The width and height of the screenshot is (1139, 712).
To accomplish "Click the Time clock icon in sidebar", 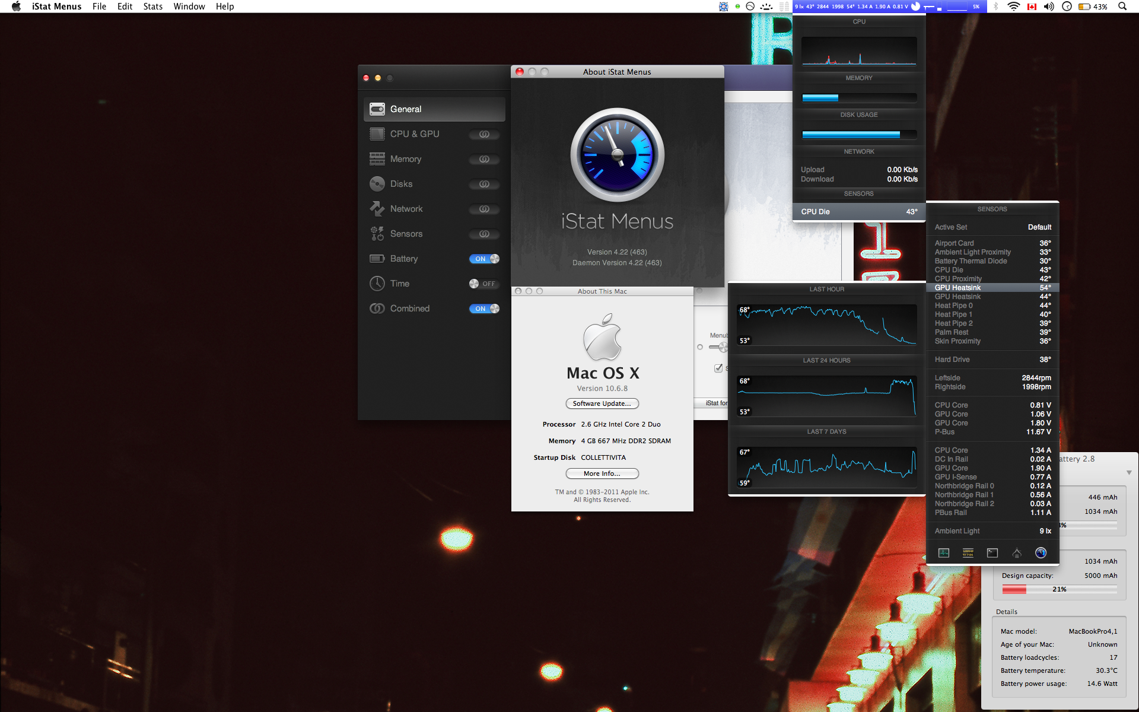I will coord(377,284).
